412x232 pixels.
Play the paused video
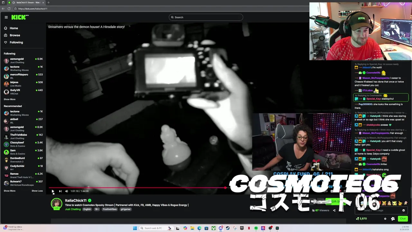(53, 191)
